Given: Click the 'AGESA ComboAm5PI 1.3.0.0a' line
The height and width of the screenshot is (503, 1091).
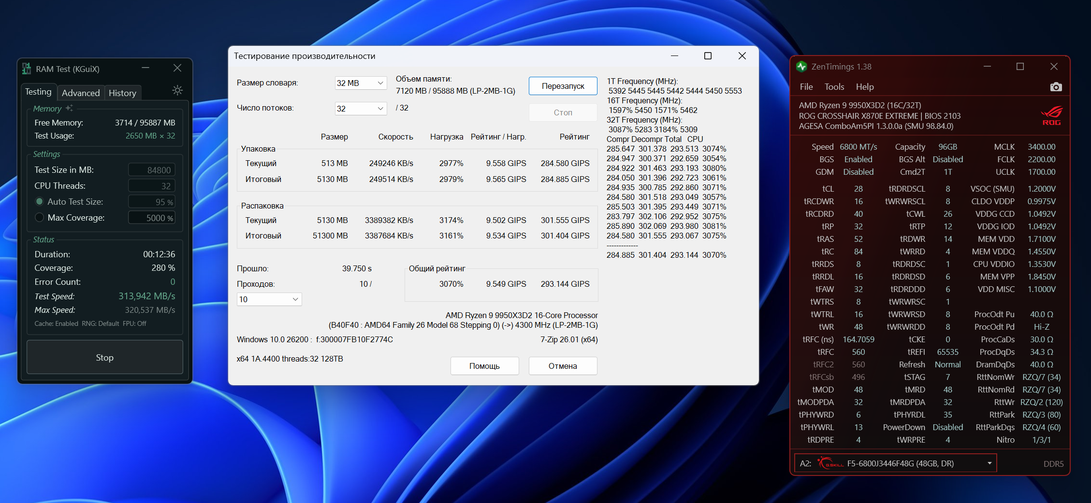Looking at the screenshot, I should coord(876,126).
